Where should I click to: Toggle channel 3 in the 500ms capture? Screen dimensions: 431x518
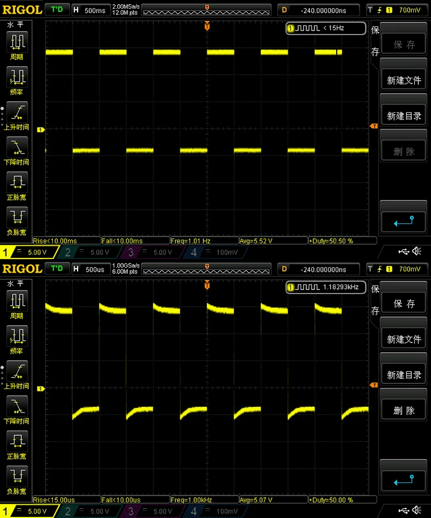point(152,253)
